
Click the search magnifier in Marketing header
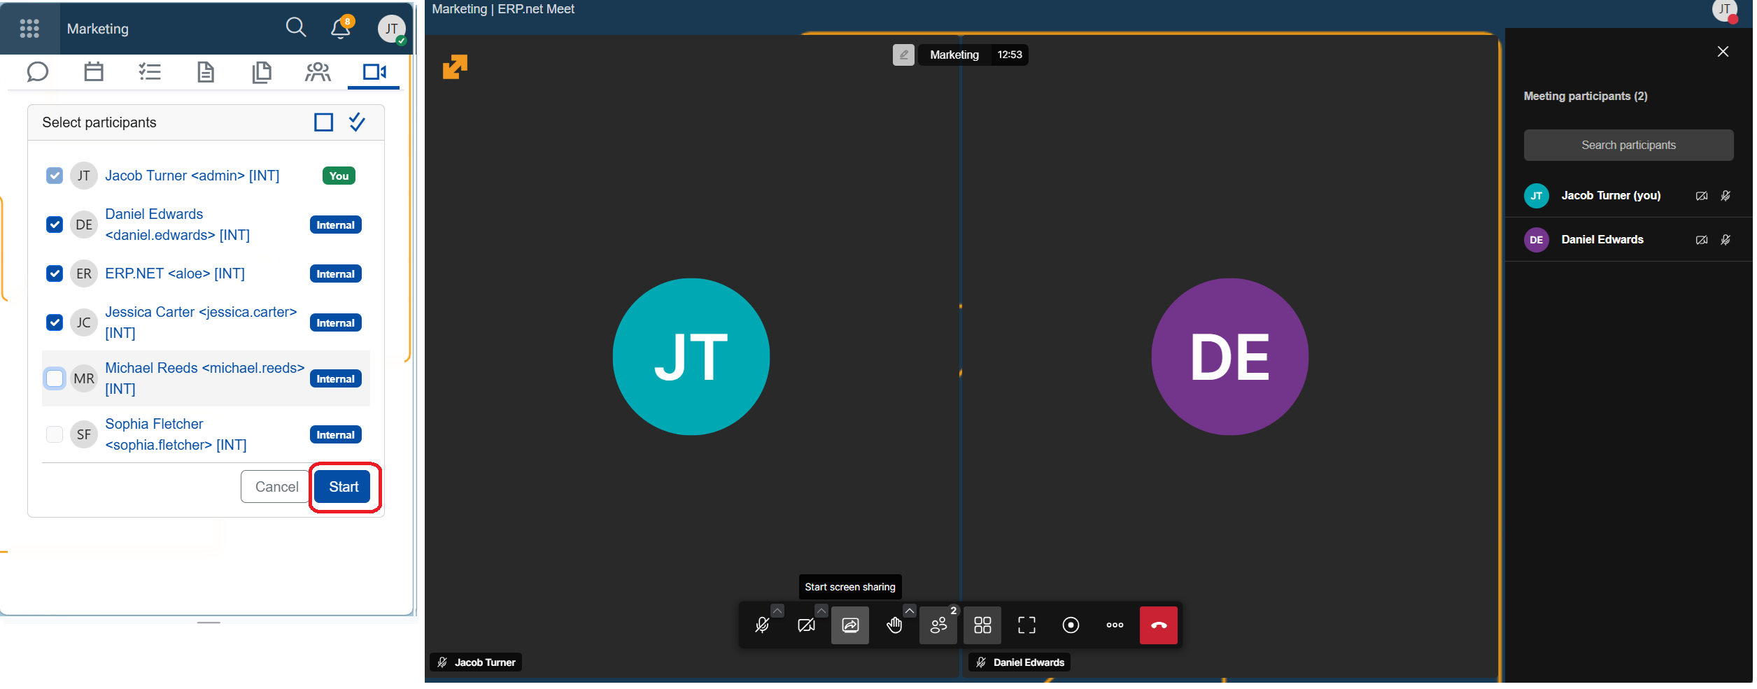(296, 28)
